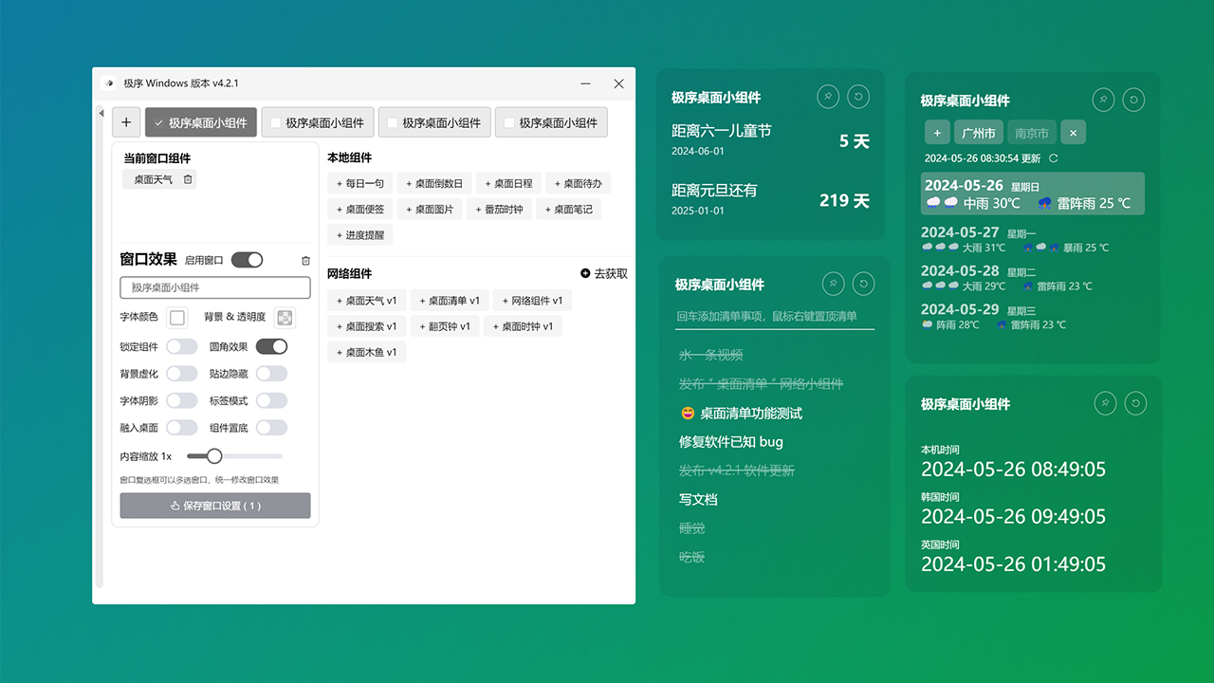Click the todo item 写文档
Image resolution: width=1214 pixels, height=683 pixels.
pyautogui.click(x=698, y=499)
